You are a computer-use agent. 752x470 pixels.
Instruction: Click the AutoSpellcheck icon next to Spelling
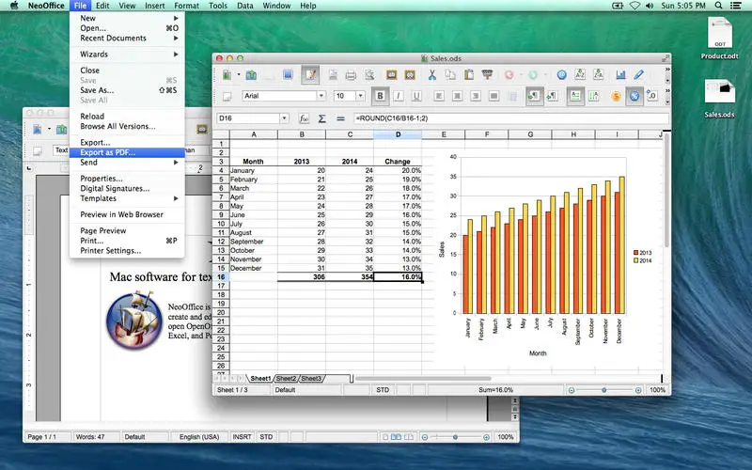coord(410,75)
